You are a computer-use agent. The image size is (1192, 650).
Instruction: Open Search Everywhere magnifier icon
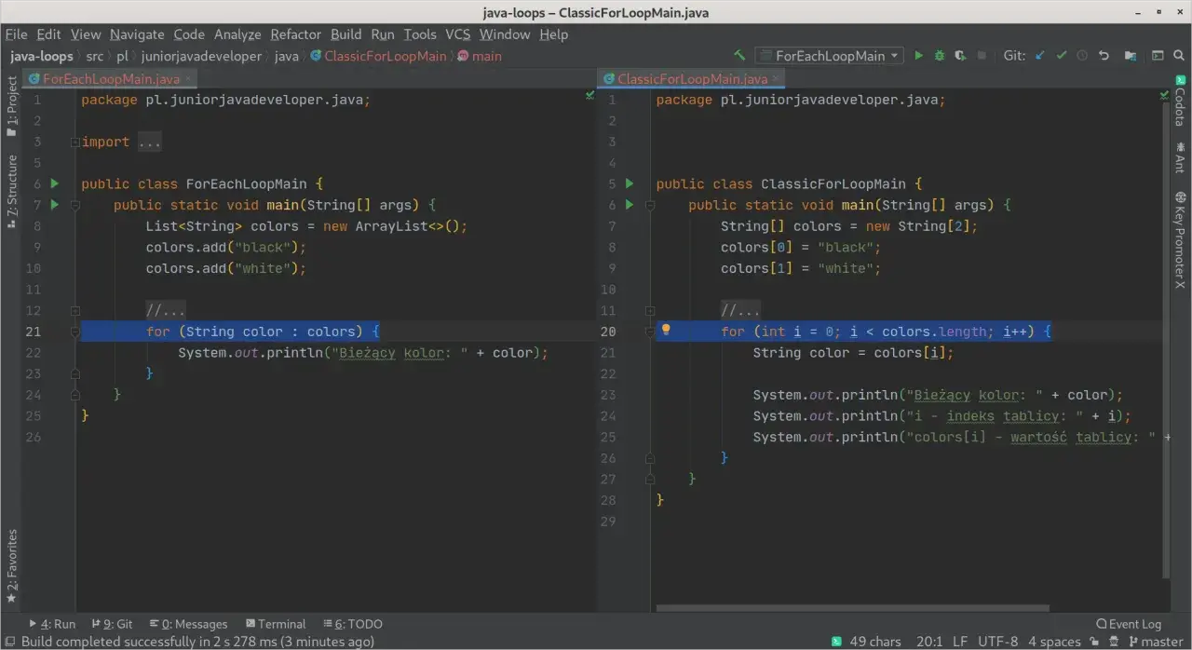[1178, 56]
